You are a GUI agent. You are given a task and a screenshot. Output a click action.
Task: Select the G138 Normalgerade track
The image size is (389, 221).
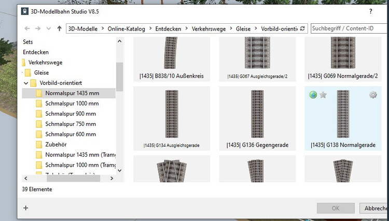[x=343, y=119]
